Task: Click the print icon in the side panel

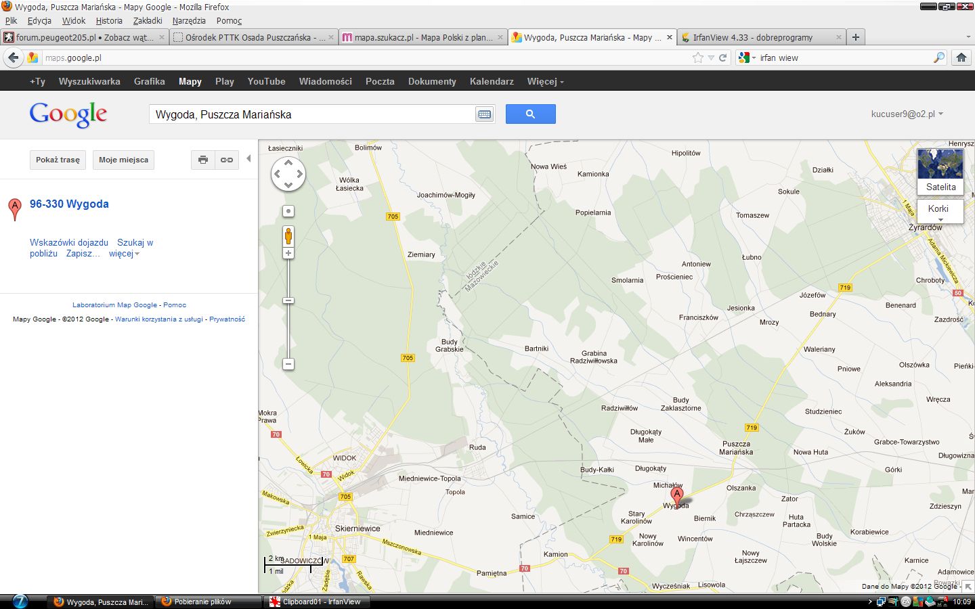Action: tap(202, 160)
